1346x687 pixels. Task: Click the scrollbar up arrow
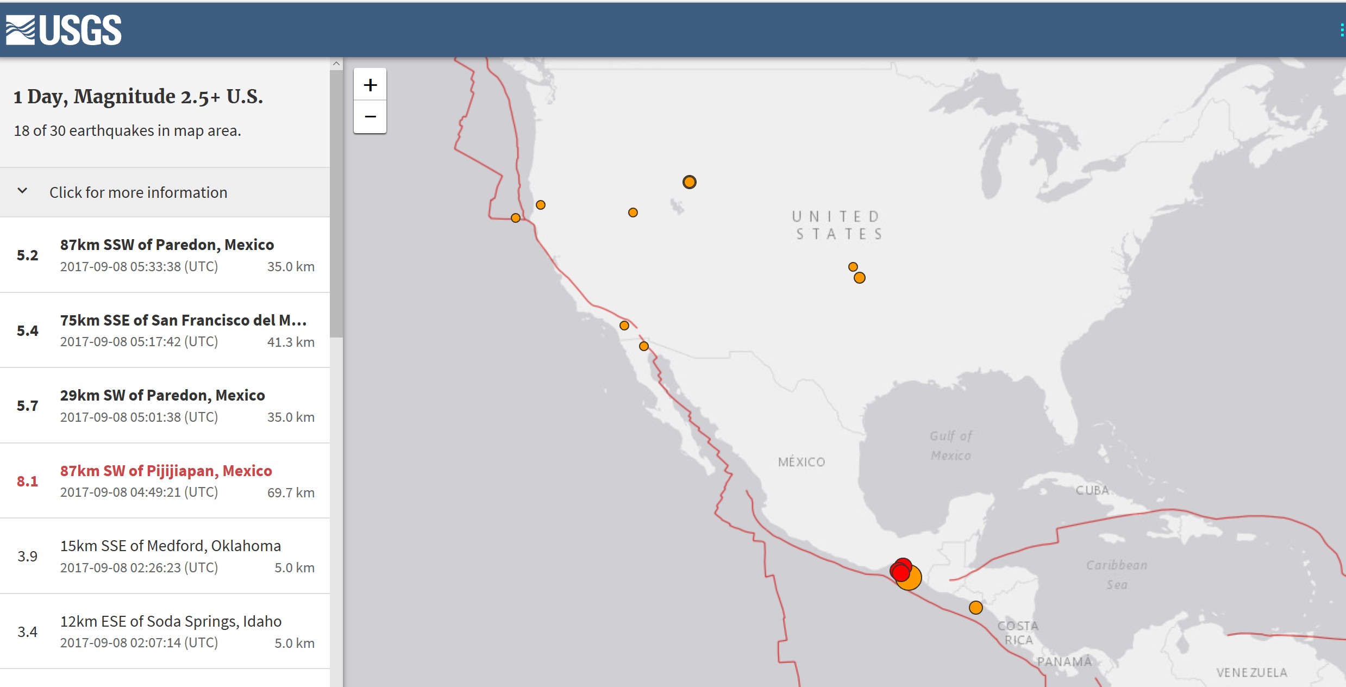click(336, 64)
